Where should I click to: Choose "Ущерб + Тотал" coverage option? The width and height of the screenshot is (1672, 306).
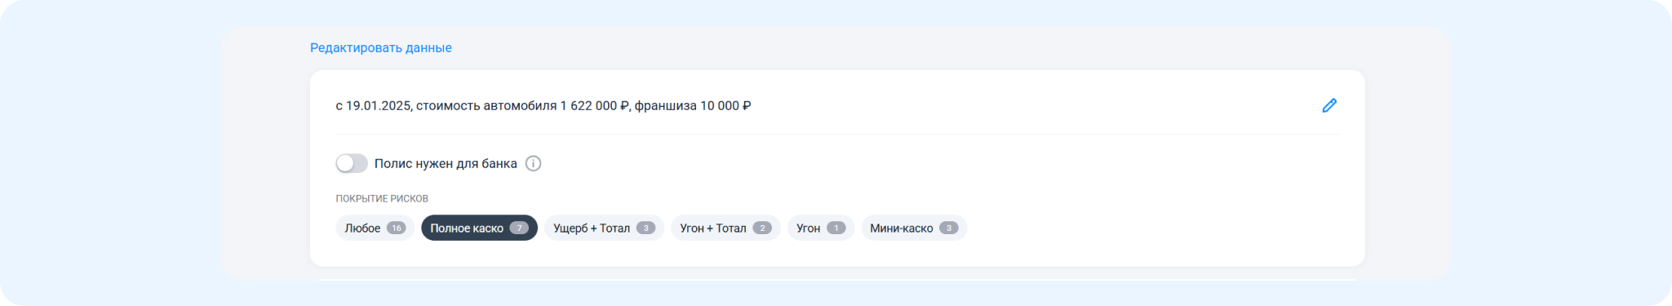[604, 228]
